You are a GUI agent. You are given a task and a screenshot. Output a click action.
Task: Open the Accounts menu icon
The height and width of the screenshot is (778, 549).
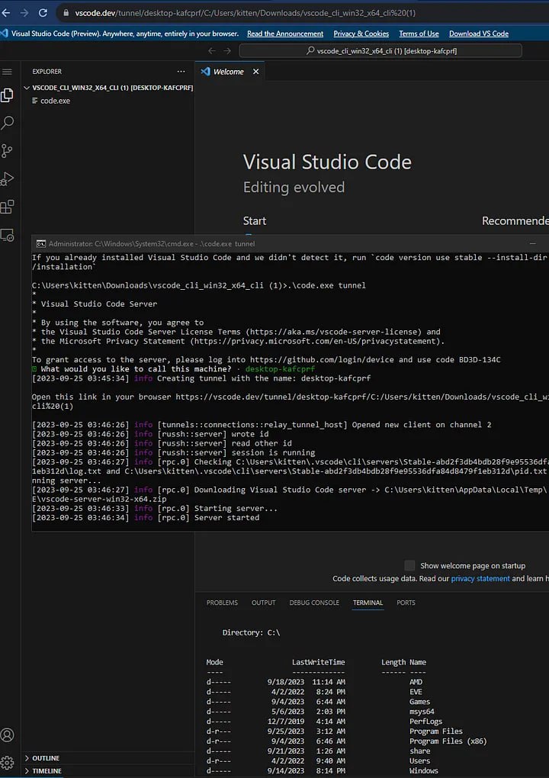click(7, 735)
